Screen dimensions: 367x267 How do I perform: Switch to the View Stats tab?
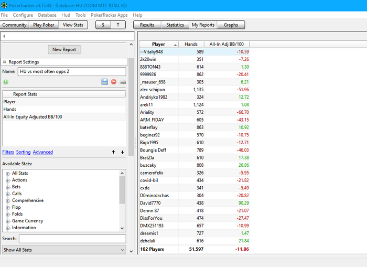[73, 25]
